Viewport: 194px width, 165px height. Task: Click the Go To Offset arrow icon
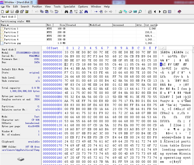point(96,12)
